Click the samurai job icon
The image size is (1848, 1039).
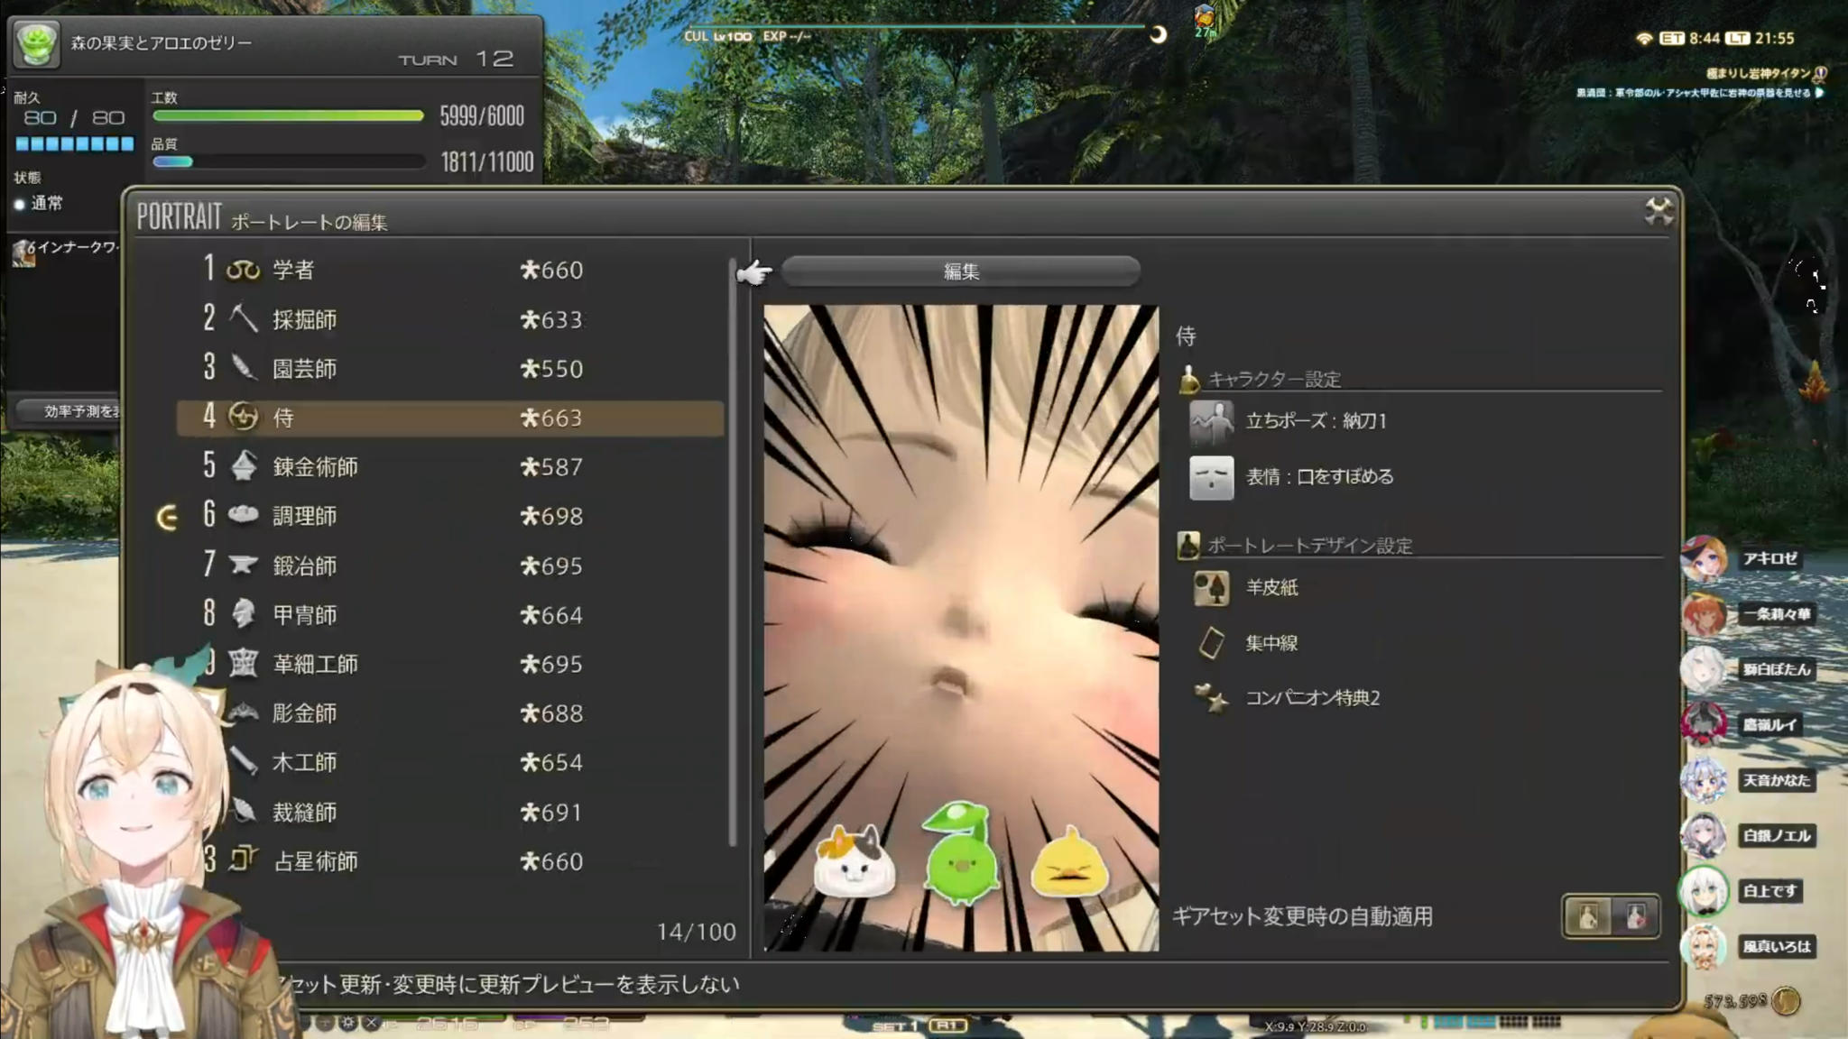(243, 417)
